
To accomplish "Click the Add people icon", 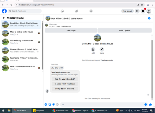I will [x=93, y=49].
